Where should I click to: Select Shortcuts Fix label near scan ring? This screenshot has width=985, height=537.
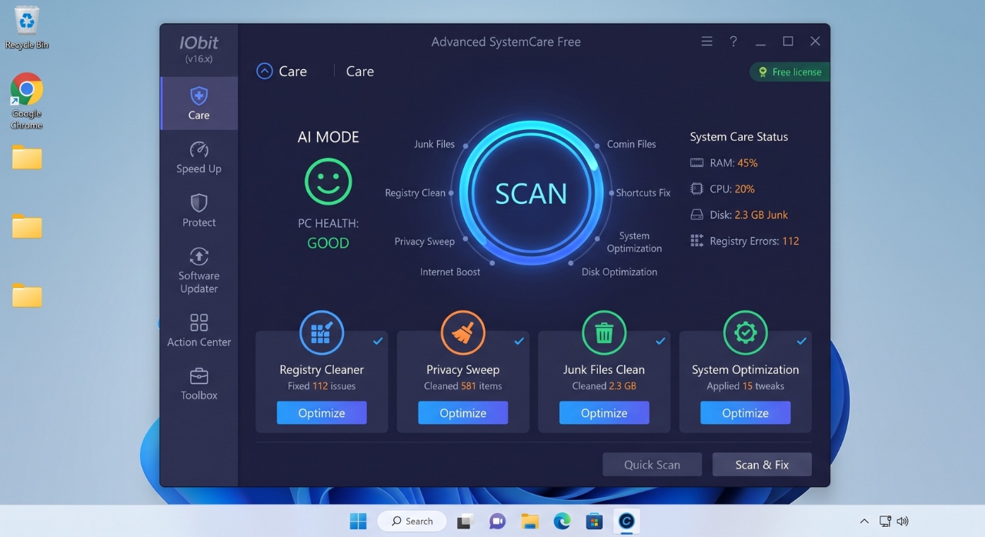pyautogui.click(x=643, y=193)
